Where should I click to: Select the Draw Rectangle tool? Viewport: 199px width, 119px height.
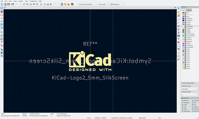179,26
